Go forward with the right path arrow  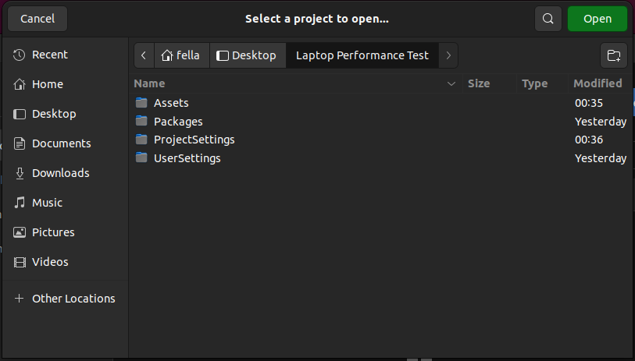tap(448, 55)
